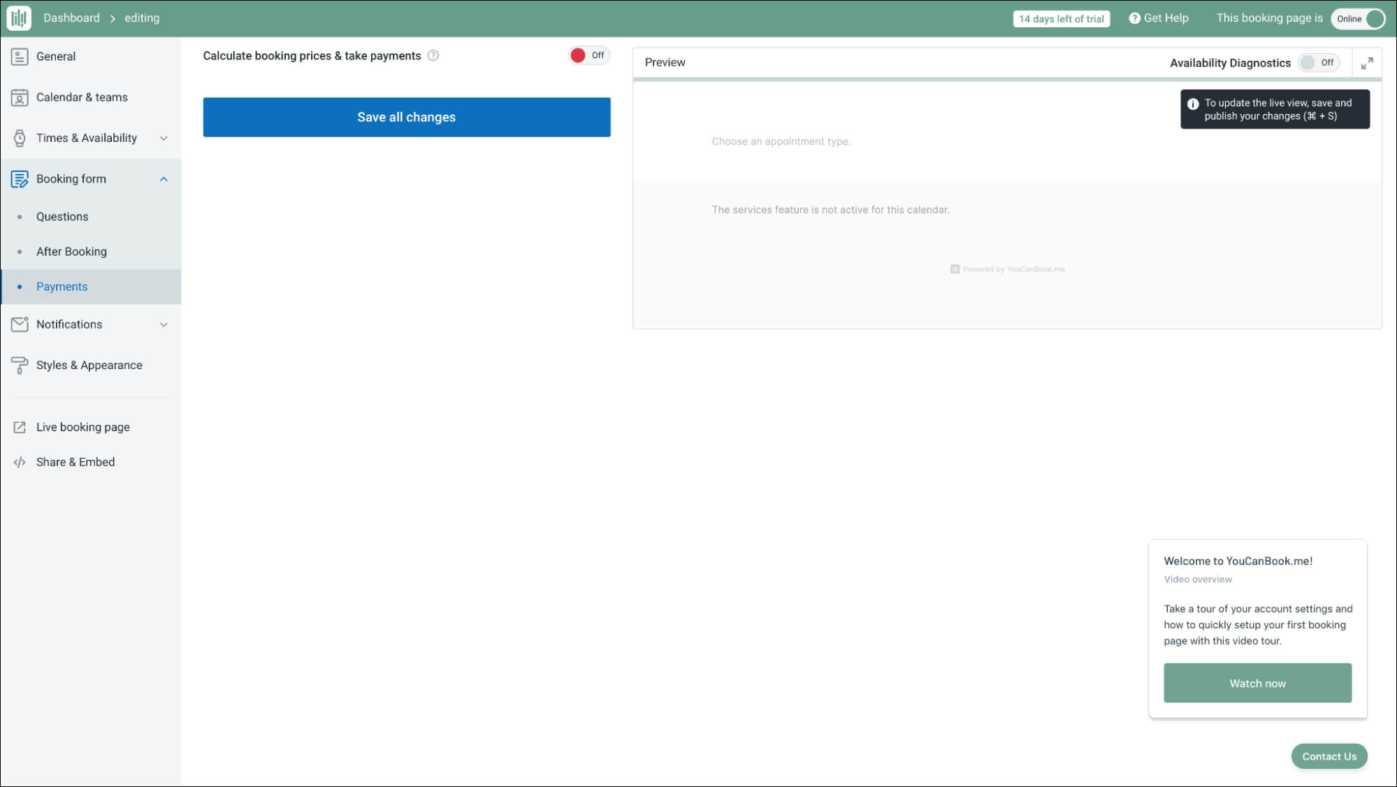Open the Questions submenu item

(62, 217)
